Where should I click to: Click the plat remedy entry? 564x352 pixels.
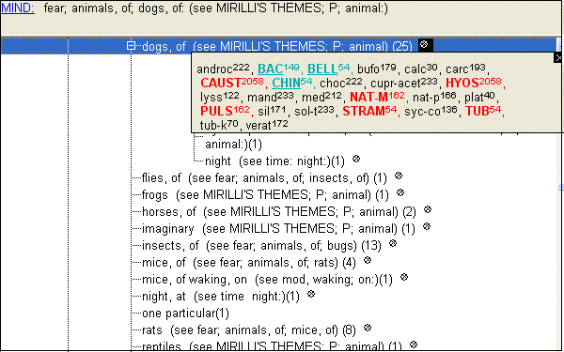479,97
